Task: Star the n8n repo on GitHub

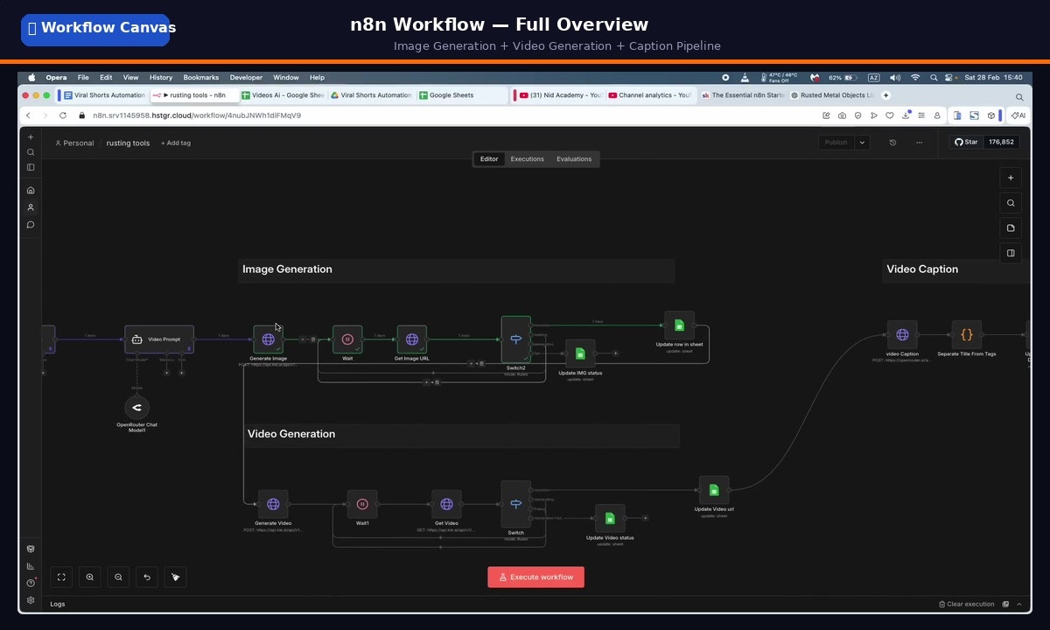Action: coord(965,142)
